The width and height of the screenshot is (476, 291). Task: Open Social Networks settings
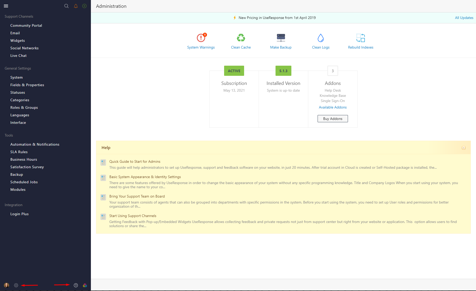pos(24,48)
